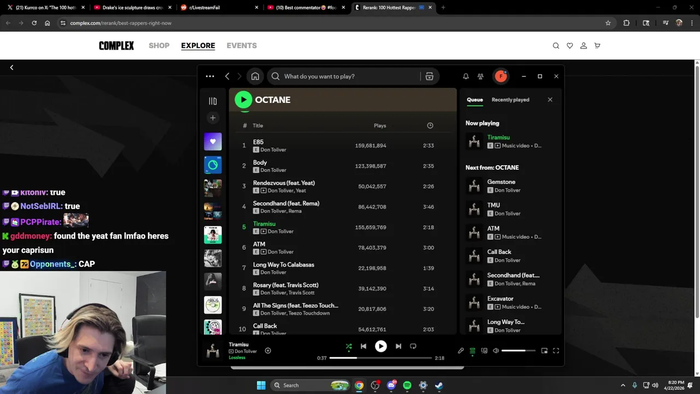This screenshot has width=700, height=394.
Task: Adjust Spotify volume slider
Action: 518,351
